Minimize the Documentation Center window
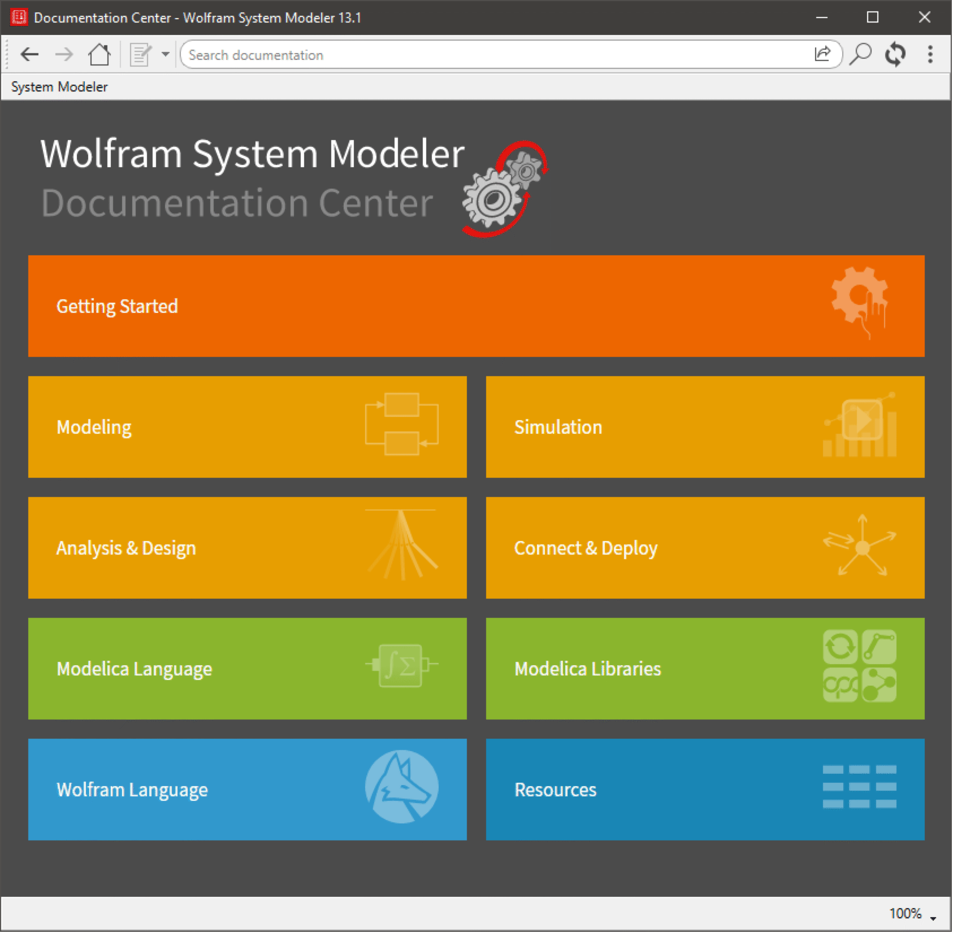The height and width of the screenshot is (933, 953). tap(822, 18)
